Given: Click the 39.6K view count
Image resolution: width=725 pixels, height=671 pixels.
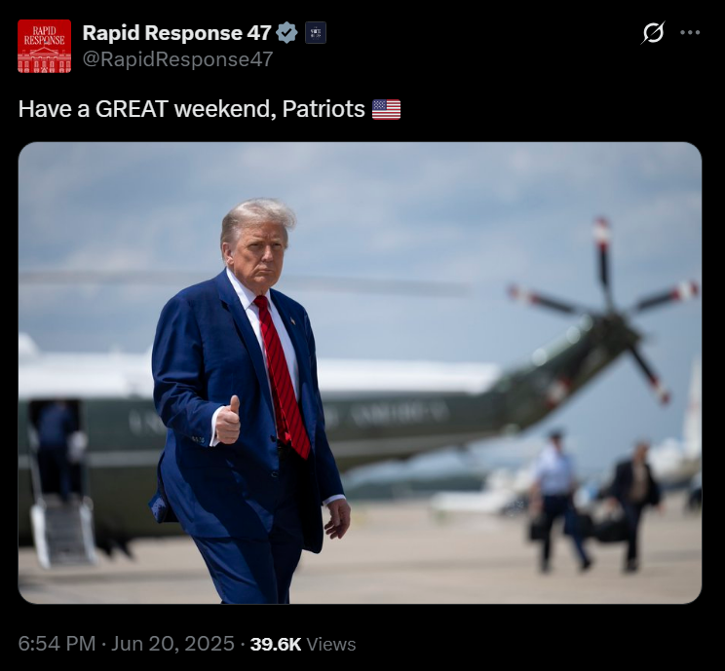Looking at the screenshot, I should [x=276, y=644].
